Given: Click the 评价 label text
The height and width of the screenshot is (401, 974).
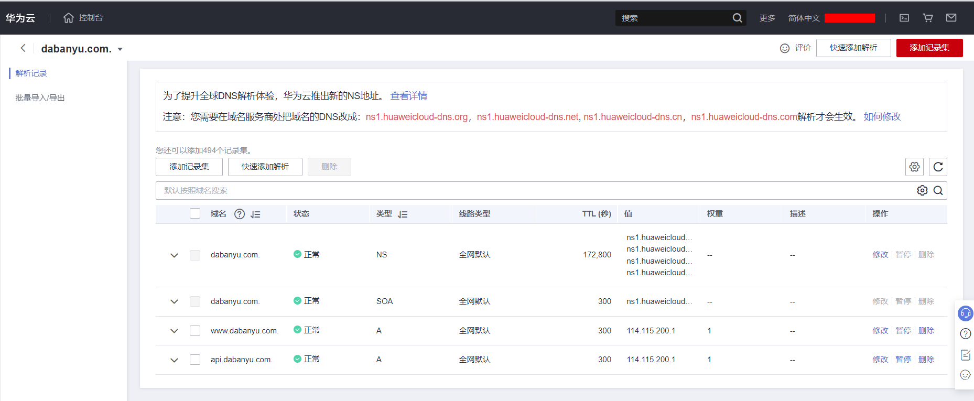Looking at the screenshot, I should point(803,48).
